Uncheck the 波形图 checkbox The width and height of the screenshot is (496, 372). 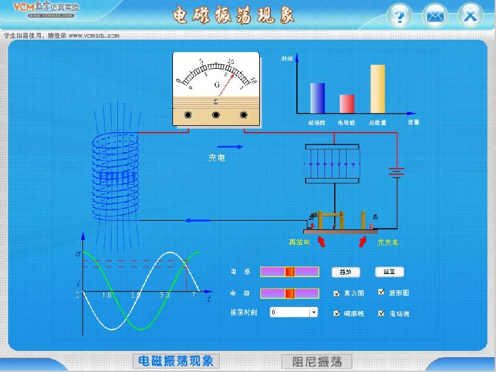(381, 293)
